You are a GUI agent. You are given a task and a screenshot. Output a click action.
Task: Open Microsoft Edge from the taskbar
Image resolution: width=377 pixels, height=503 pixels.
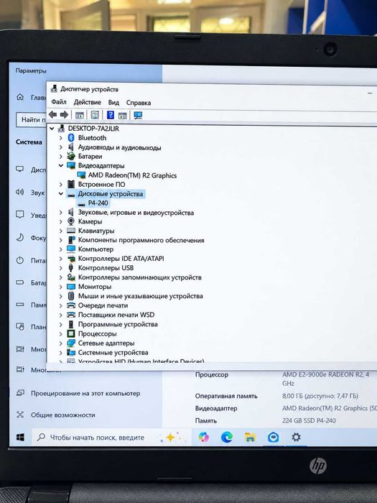tap(227, 437)
